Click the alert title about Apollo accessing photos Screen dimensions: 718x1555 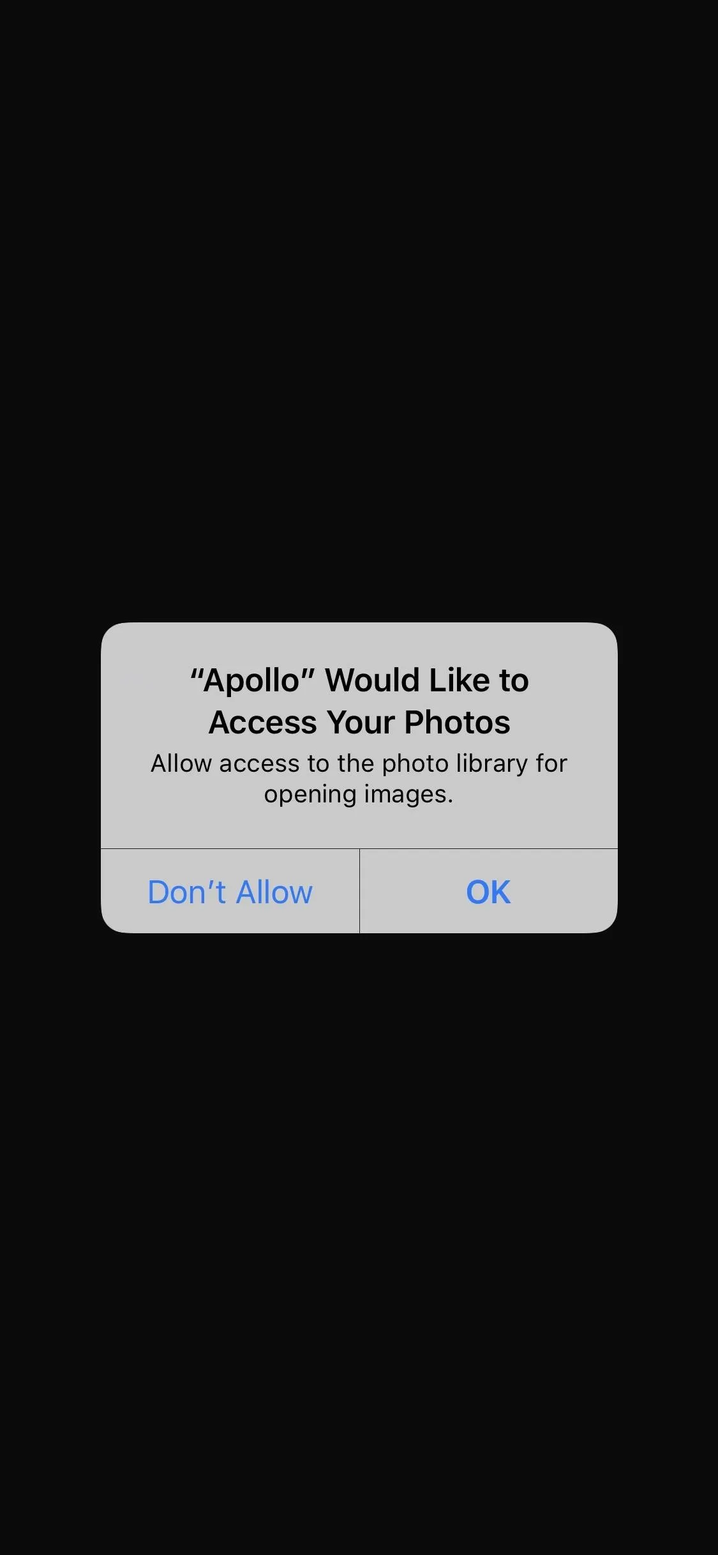[x=359, y=701]
